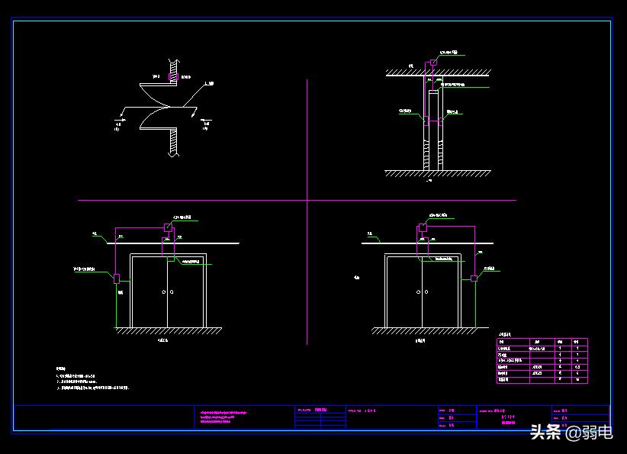Select the magenta junction box above the bottom-right door

pyautogui.click(x=422, y=227)
